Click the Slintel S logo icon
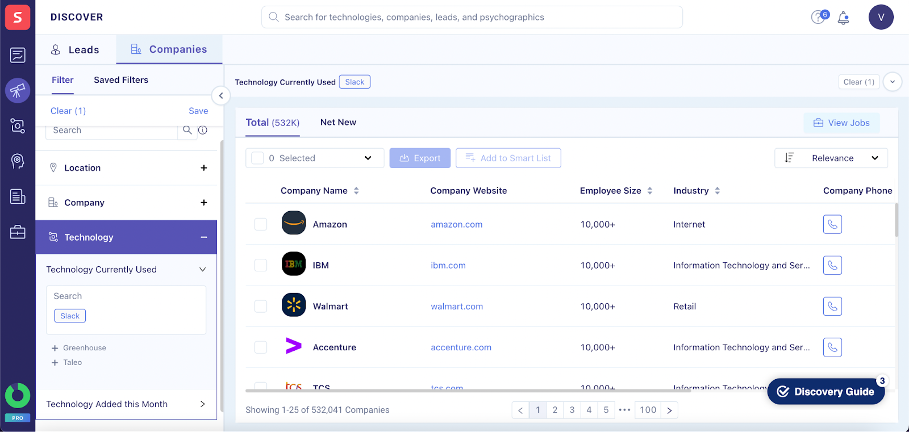 pos(18,18)
